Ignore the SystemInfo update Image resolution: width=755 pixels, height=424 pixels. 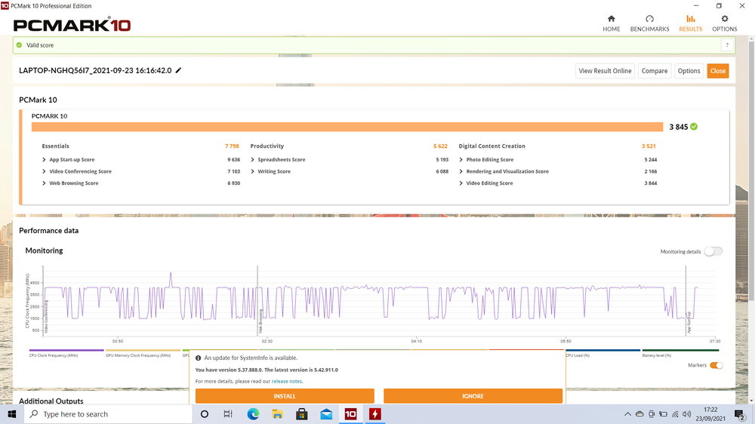[473, 396]
